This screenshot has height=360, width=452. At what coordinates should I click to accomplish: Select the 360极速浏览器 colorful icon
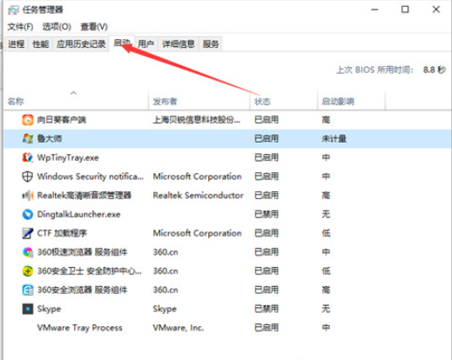pyautogui.click(x=28, y=252)
